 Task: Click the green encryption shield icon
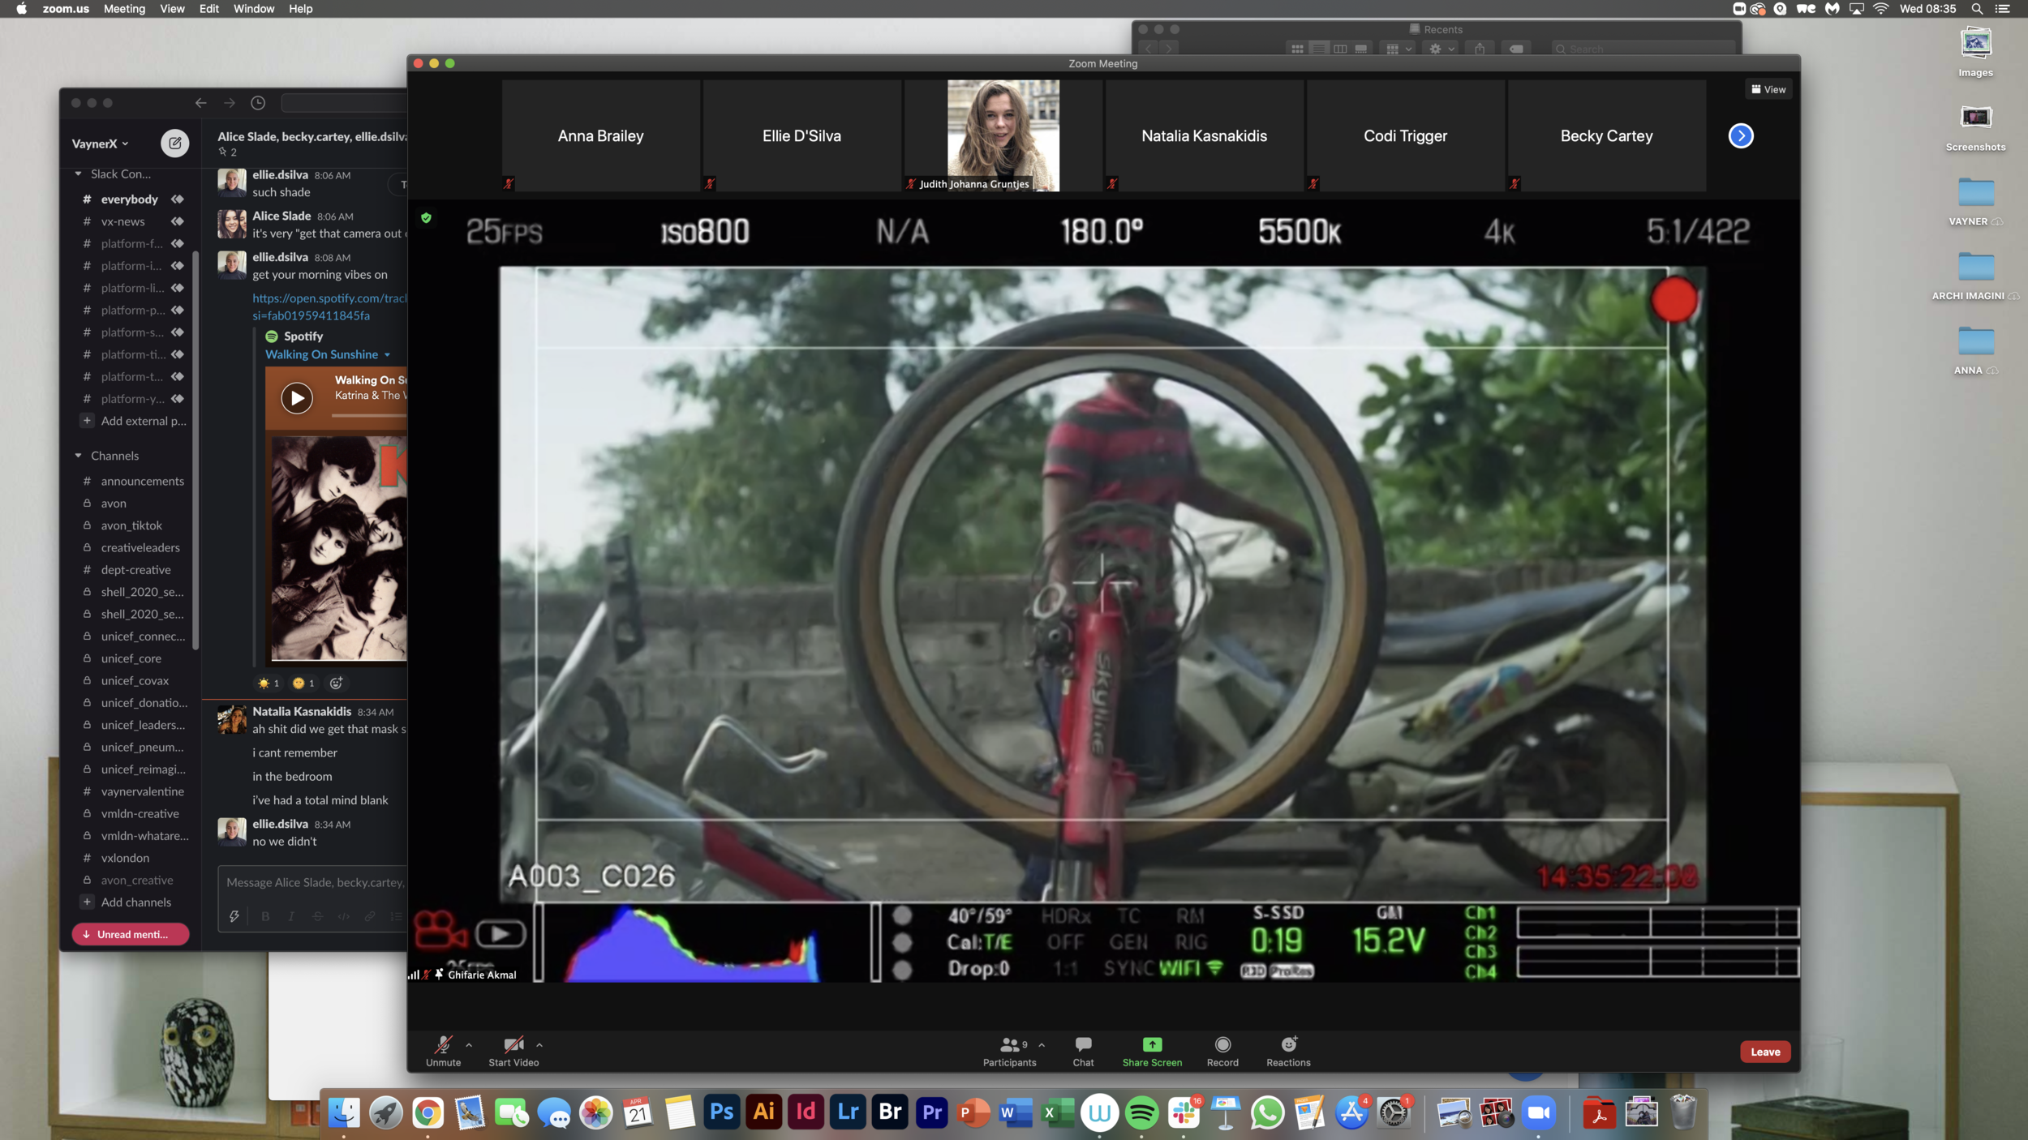426,217
